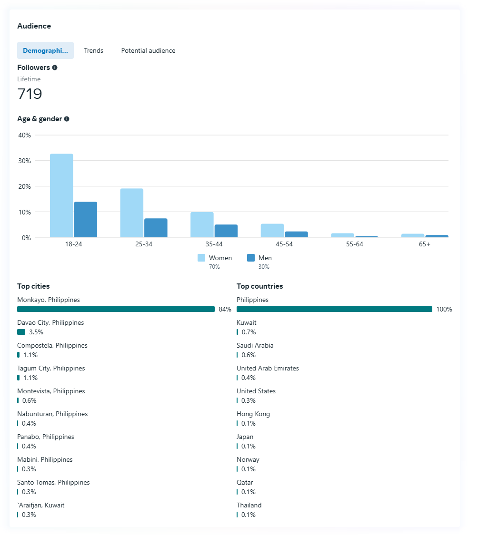Click the 18-24 Men bar
This screenshot has height=545, width=478.
[86, 219]
